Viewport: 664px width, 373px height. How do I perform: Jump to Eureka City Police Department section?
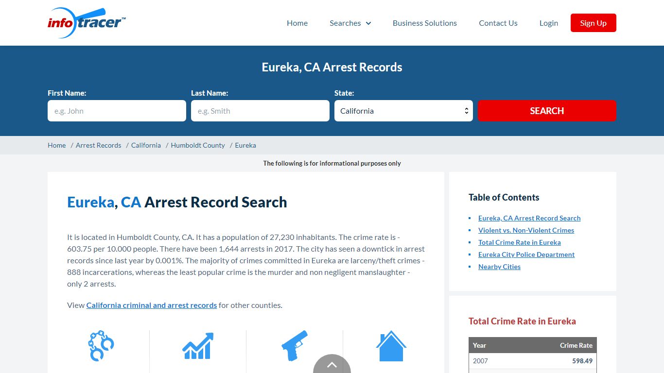[x=526, y=254]
